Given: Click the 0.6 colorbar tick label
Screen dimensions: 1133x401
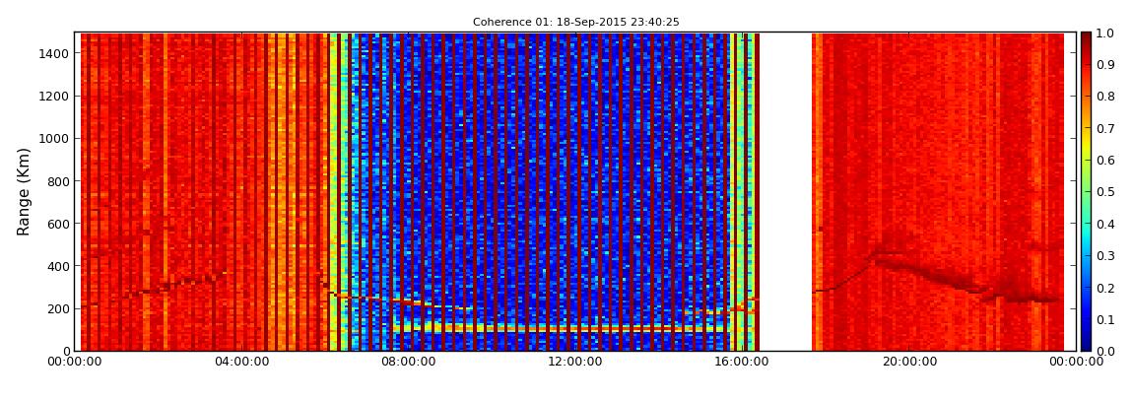Looking at the screenshot, I should 1104,161.
